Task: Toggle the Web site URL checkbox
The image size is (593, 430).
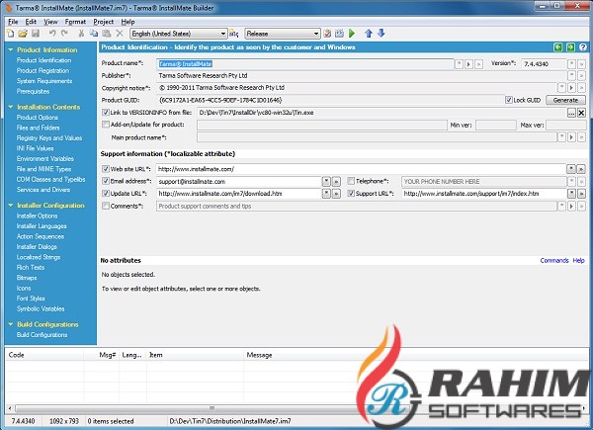Action: [106, 169]
